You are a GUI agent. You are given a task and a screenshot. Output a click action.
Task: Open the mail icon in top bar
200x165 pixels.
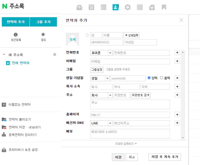(x=79, y=7)
